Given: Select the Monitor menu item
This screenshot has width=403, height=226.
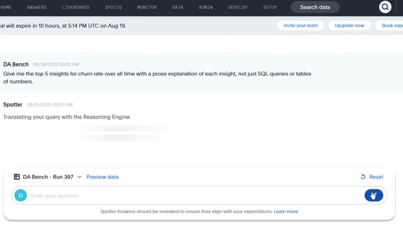Looking at the screenshot, I should click(x=147, y=7).
